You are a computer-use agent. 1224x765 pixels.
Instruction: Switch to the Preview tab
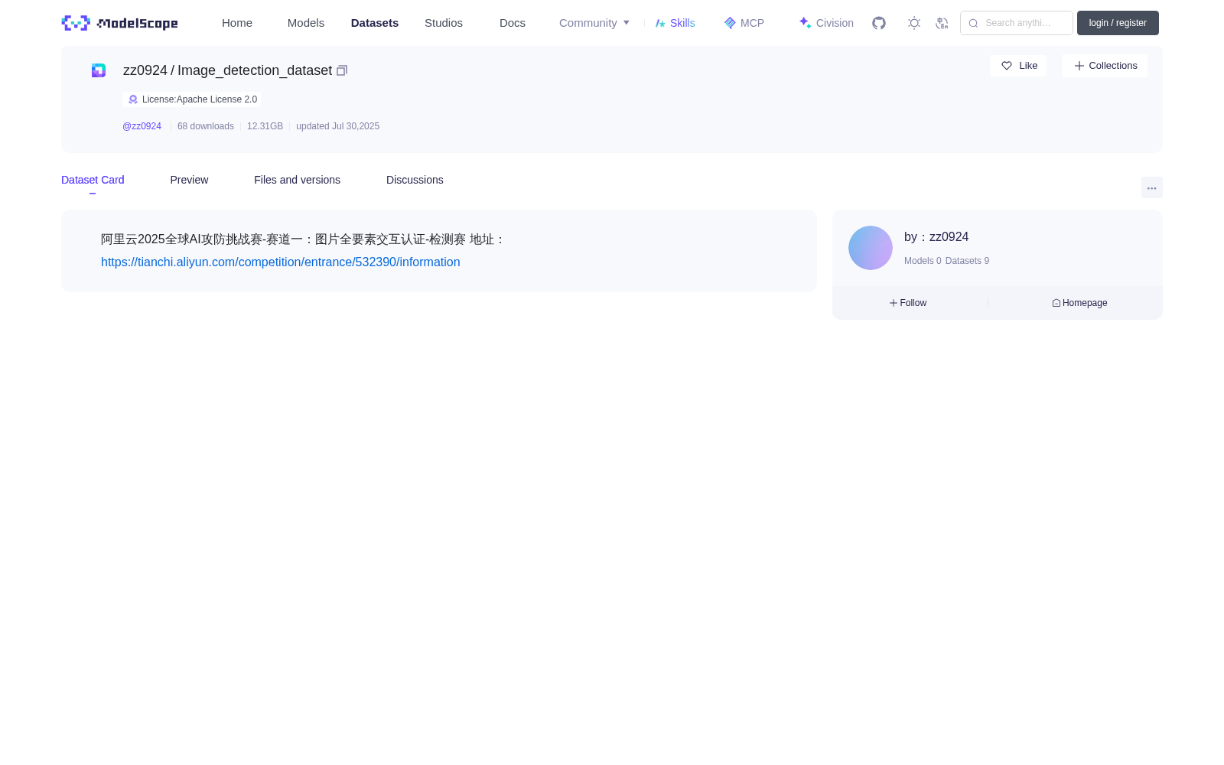189,180
